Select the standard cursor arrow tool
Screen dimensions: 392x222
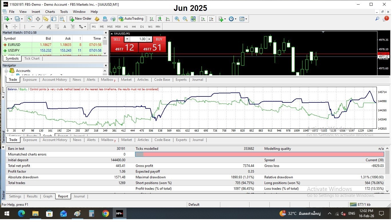click(x=7, y=27)
